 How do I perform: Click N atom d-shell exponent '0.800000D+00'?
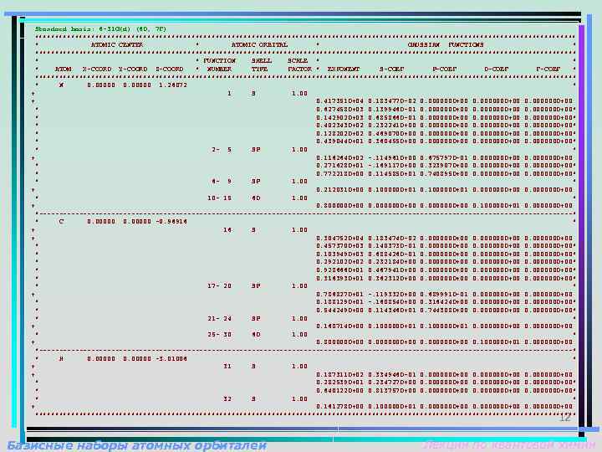coord(339,206)
